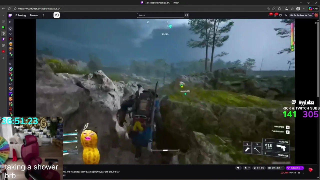Select TheBurntPeanut_247 Twitch browser tab
The image size is (320, 180).
coord(160,3)
